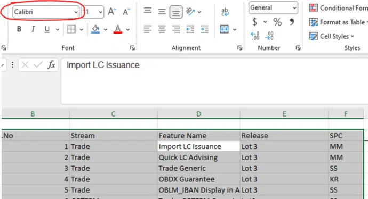Apply Comma style

coord(292,22)
